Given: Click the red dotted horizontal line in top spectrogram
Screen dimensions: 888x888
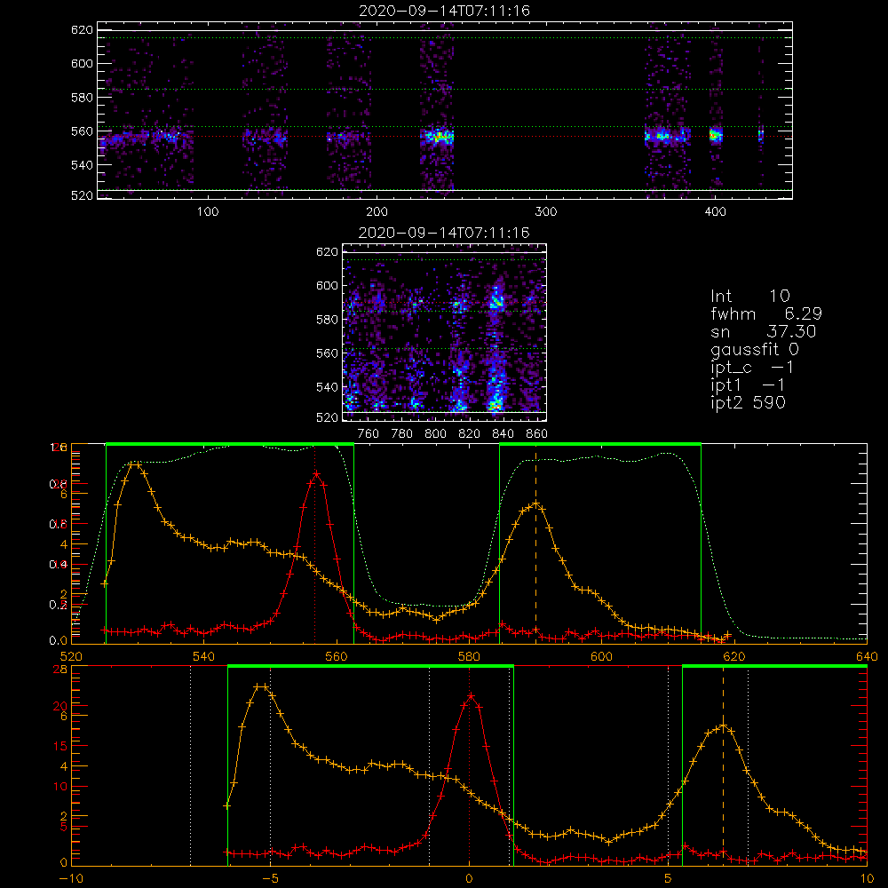Looking at the screenshot, I should click(445, 137).
